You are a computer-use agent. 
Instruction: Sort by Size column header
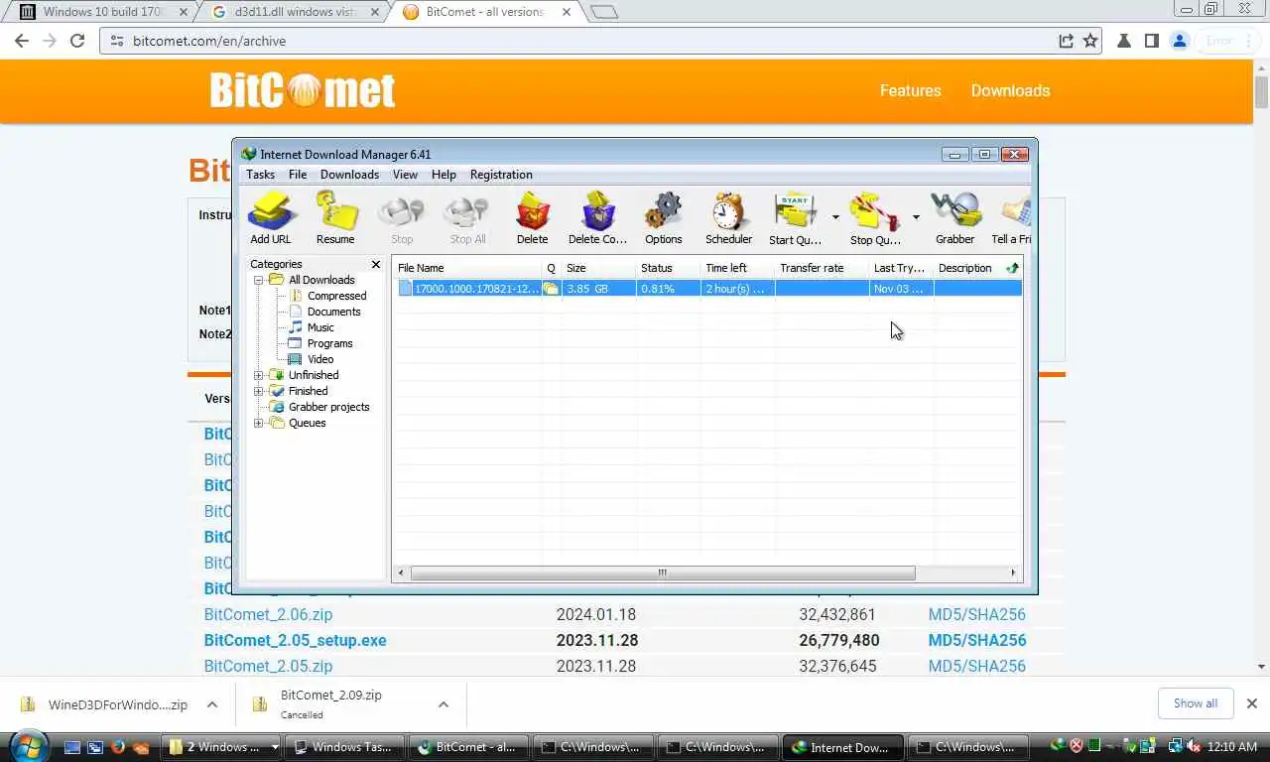tap(598, 268)
